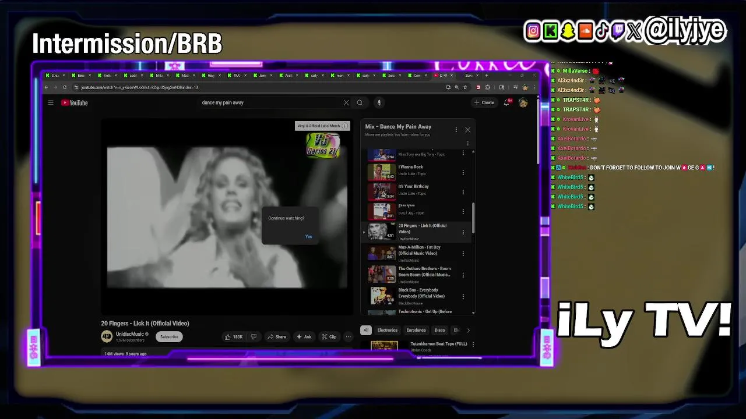Open the Mix playlist header three-dot menu
This screenshot has height=419, width=746.
click(456, 130)
